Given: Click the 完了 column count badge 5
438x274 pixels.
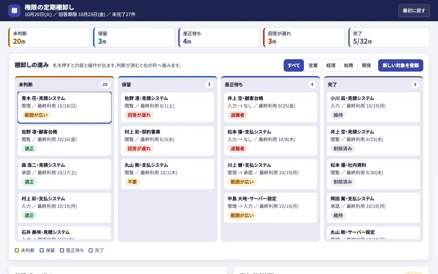Looking at the screenshot, I should (x=415, y=85).
